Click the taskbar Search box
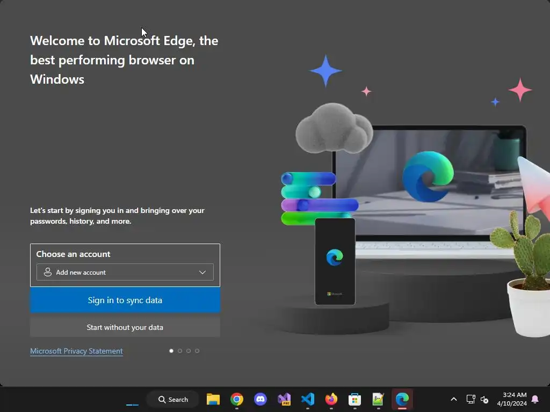The height and width of the screenshot is (412, 550). point(173,399)
